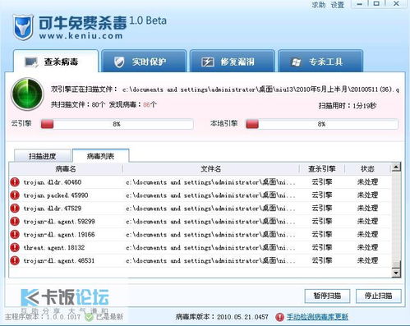This screenshot has height=326, width=410.
Task: Click the green radar scanning icon
Action: tap(27, 94)
